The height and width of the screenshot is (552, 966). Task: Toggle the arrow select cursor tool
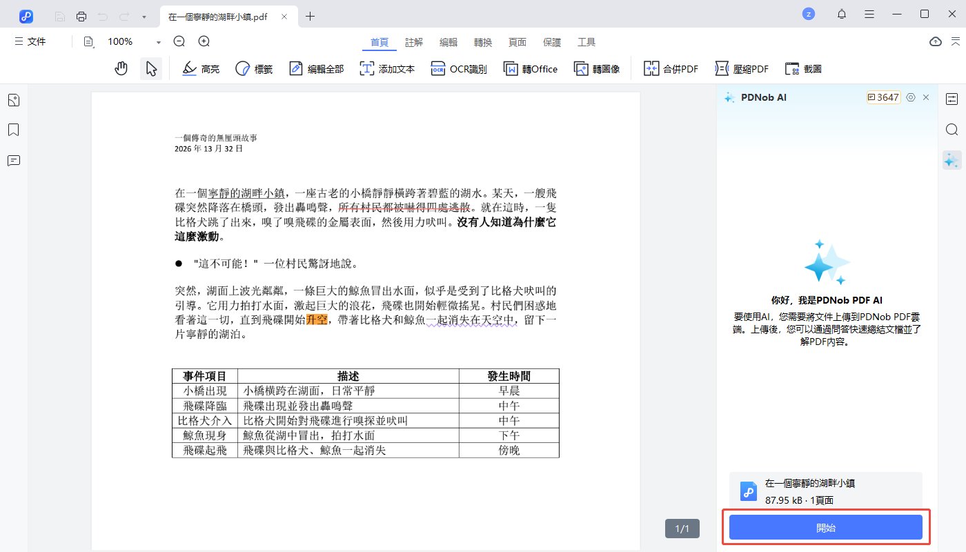coord(151,68)
